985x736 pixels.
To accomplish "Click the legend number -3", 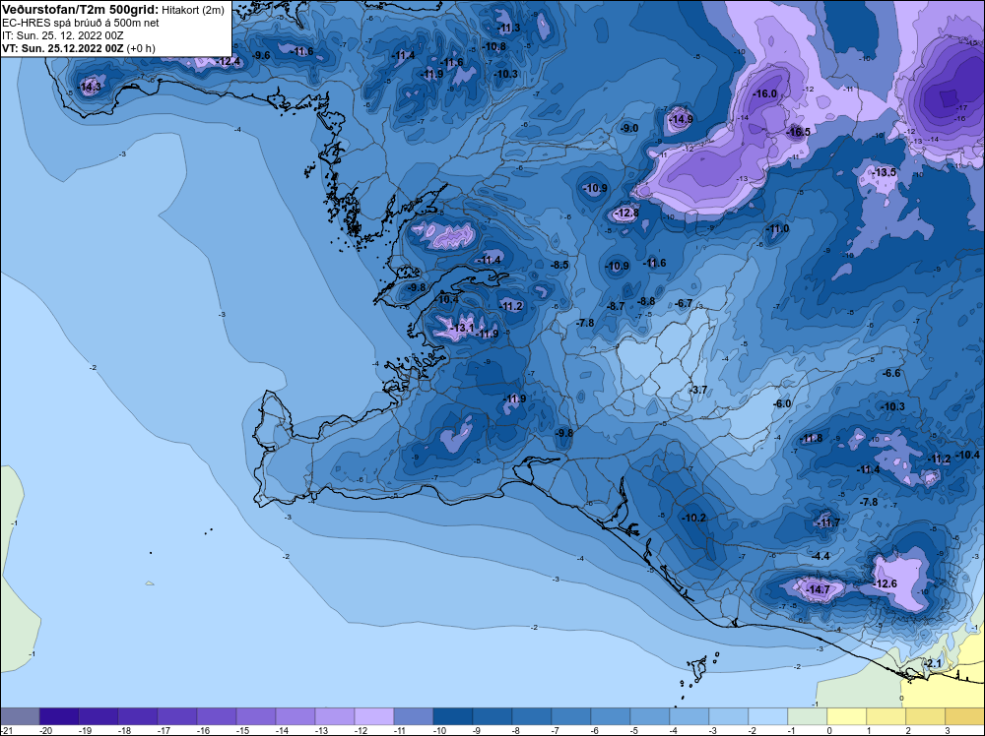I will [x=713, y=730].
